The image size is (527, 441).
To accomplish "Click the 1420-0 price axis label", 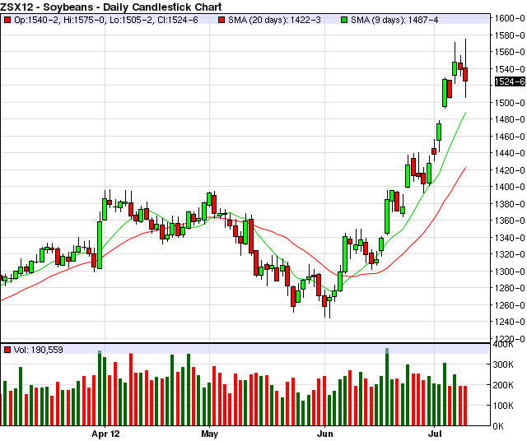I will [510, 170].
